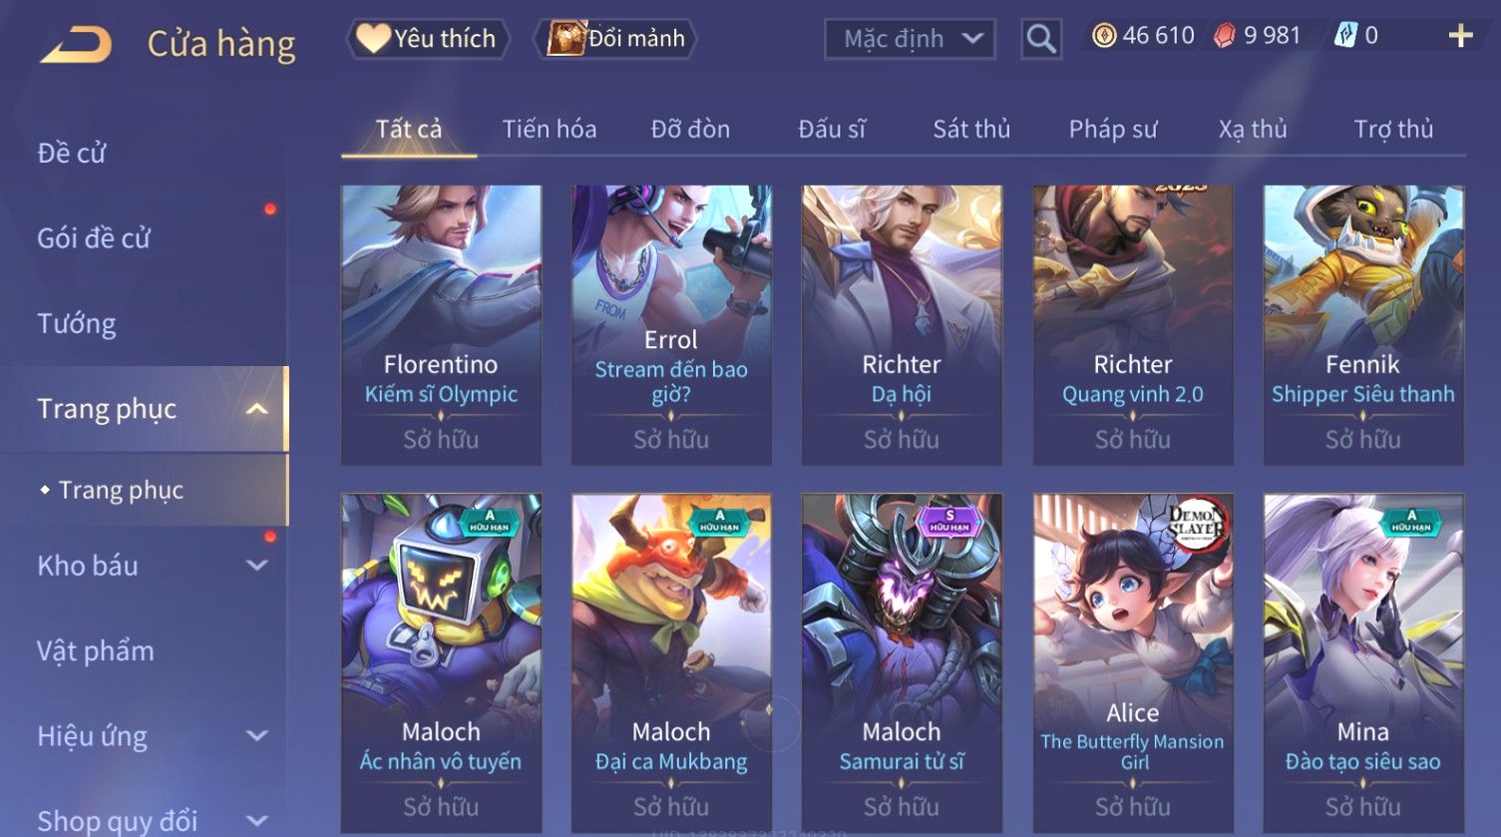Open Gói đề cử in sidebar
Viewport: 1501px width, 837px height.
click(x=94, y=238)
